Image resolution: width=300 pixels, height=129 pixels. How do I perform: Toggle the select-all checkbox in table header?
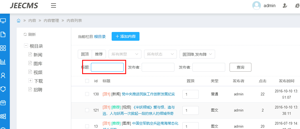(87, 81)
